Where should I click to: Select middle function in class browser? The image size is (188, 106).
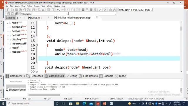tap(16, 52)
